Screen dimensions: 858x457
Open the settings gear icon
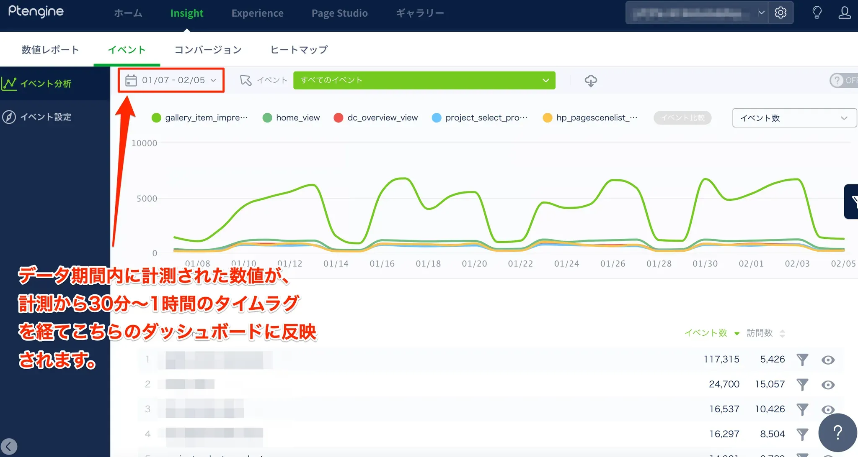click(x=780, y=13)
